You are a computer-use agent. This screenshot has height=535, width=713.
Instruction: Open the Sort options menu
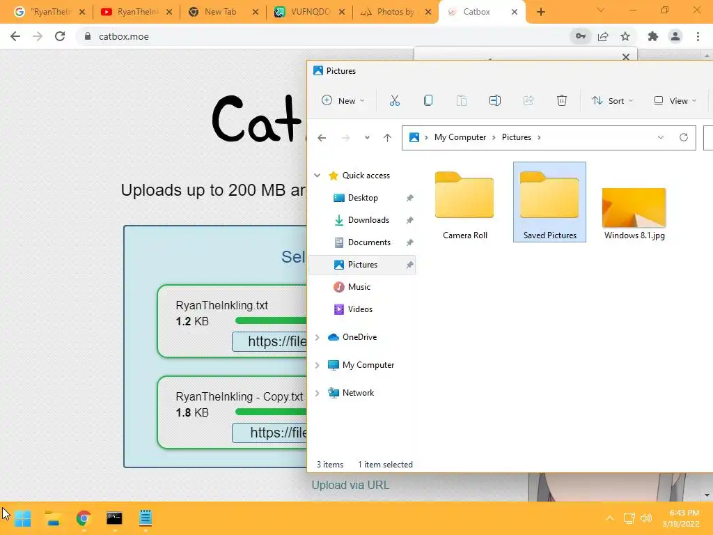(x=612, y=100)
